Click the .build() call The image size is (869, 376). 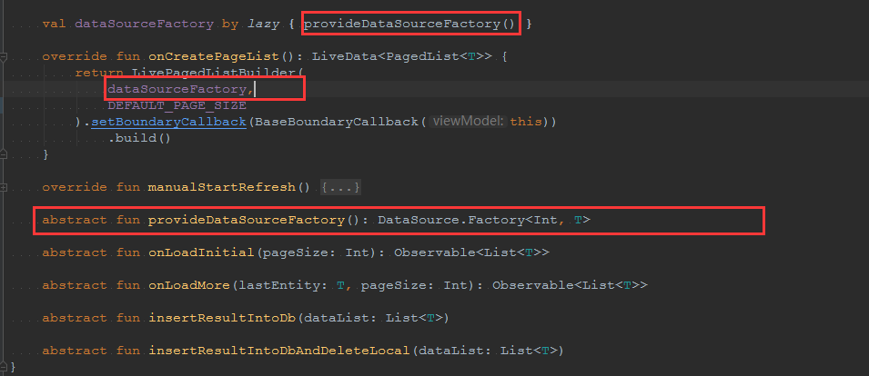coord(139,138)
